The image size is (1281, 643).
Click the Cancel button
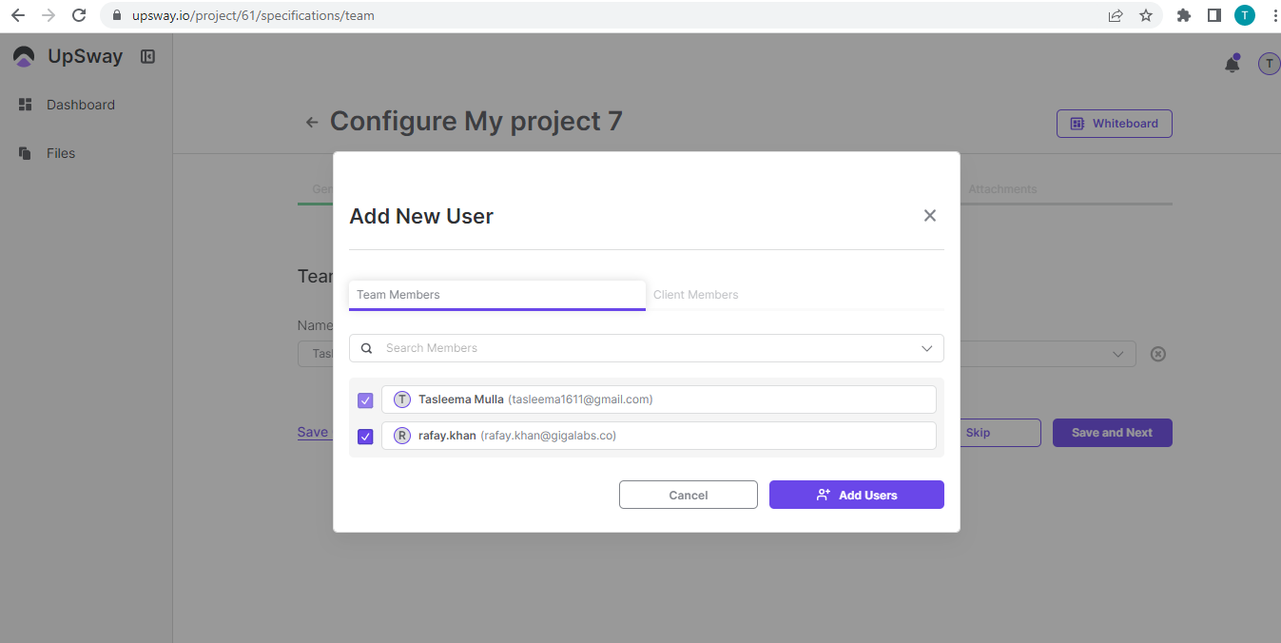(688, 495)
